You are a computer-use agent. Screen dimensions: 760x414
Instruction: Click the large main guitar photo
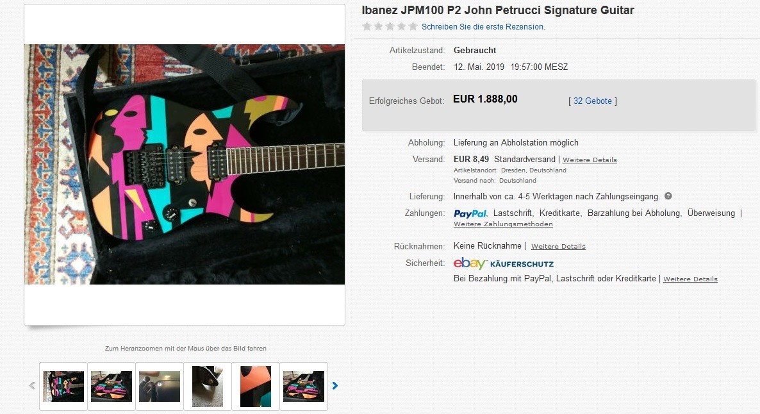[185, 164]
